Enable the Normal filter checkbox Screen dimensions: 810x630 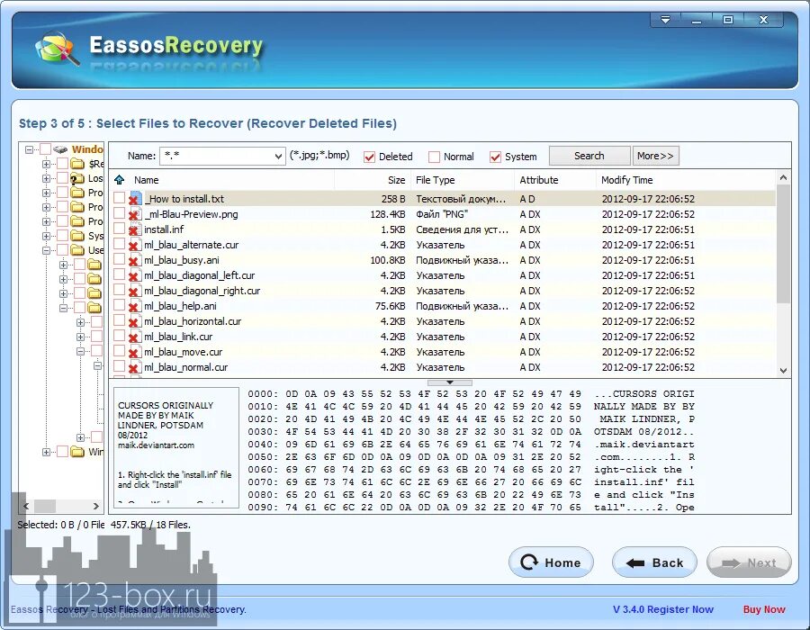coord(435,157)
